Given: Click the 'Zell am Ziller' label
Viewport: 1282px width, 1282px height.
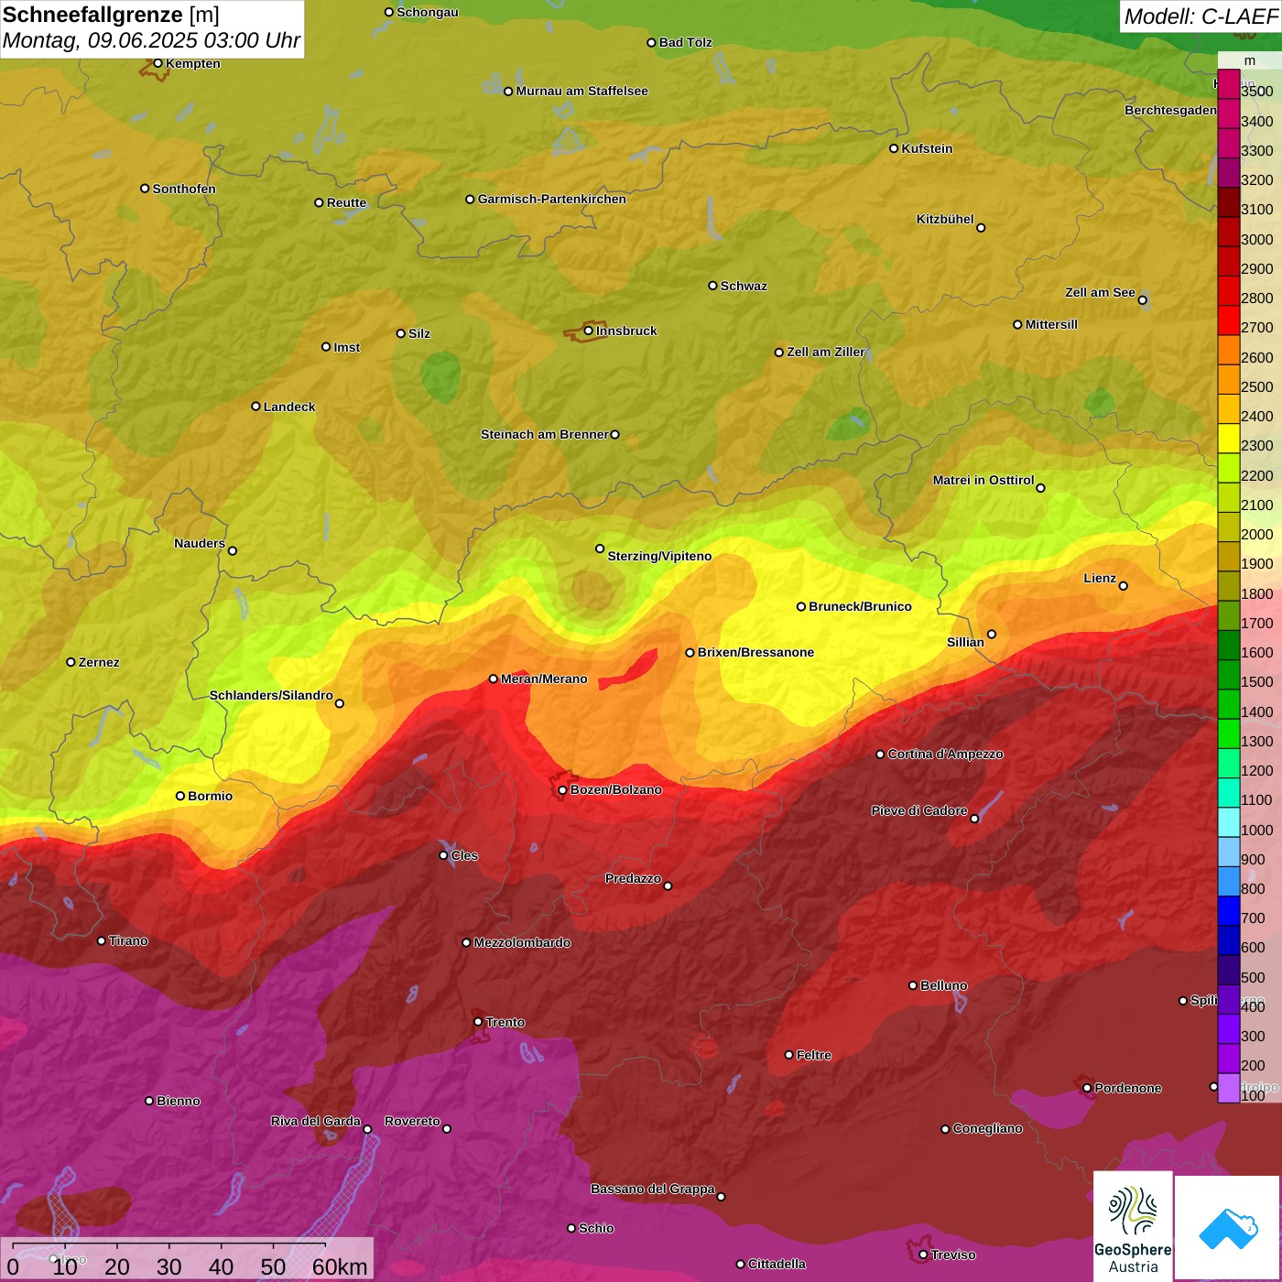Looking at the screenshot, I should pyautogui.click(x=826, y=352).
